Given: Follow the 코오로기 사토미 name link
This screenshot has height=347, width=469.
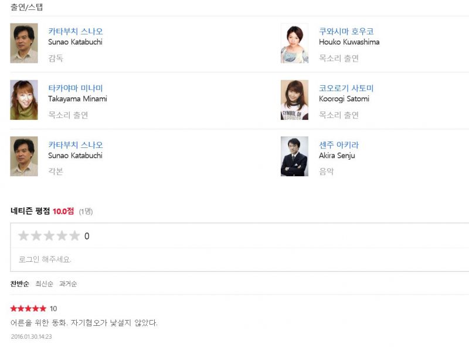Looking at the screenshot, I should pos(346,88).
